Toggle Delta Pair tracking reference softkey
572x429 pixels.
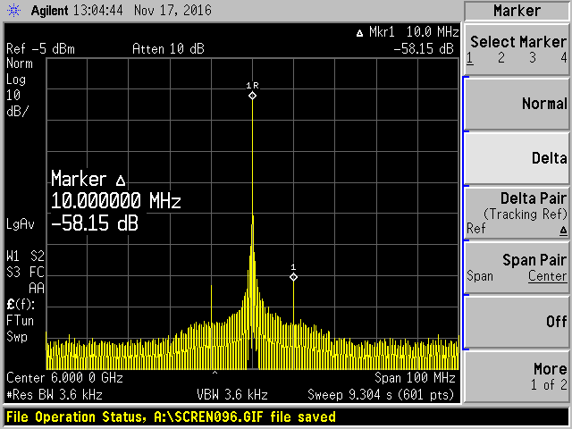tap(517, 212)
